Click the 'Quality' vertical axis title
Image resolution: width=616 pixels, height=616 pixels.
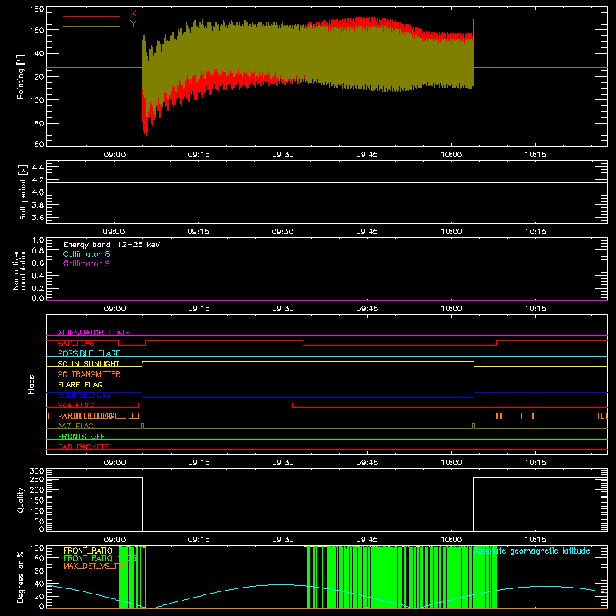pyautogui.click(x=21, y=500)
